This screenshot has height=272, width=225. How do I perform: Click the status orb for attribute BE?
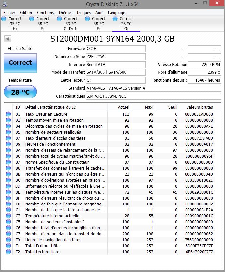tap(8, 192)
